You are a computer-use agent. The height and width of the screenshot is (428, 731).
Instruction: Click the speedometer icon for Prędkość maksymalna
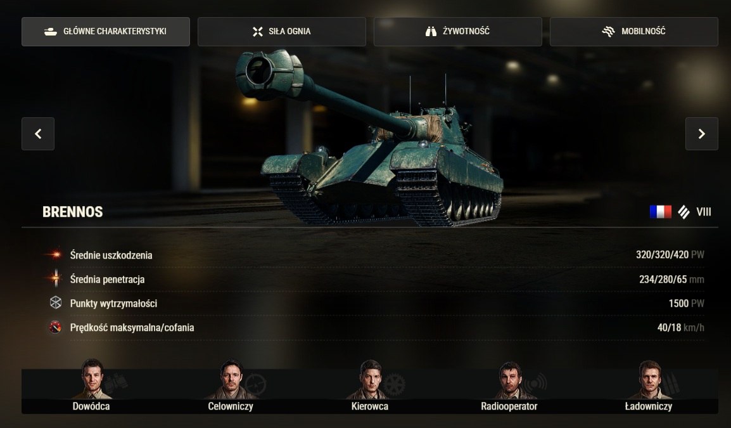click(55, 327)
